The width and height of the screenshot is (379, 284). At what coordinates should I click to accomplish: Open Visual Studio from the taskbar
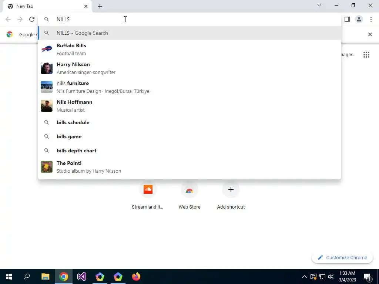click(82, 277)
